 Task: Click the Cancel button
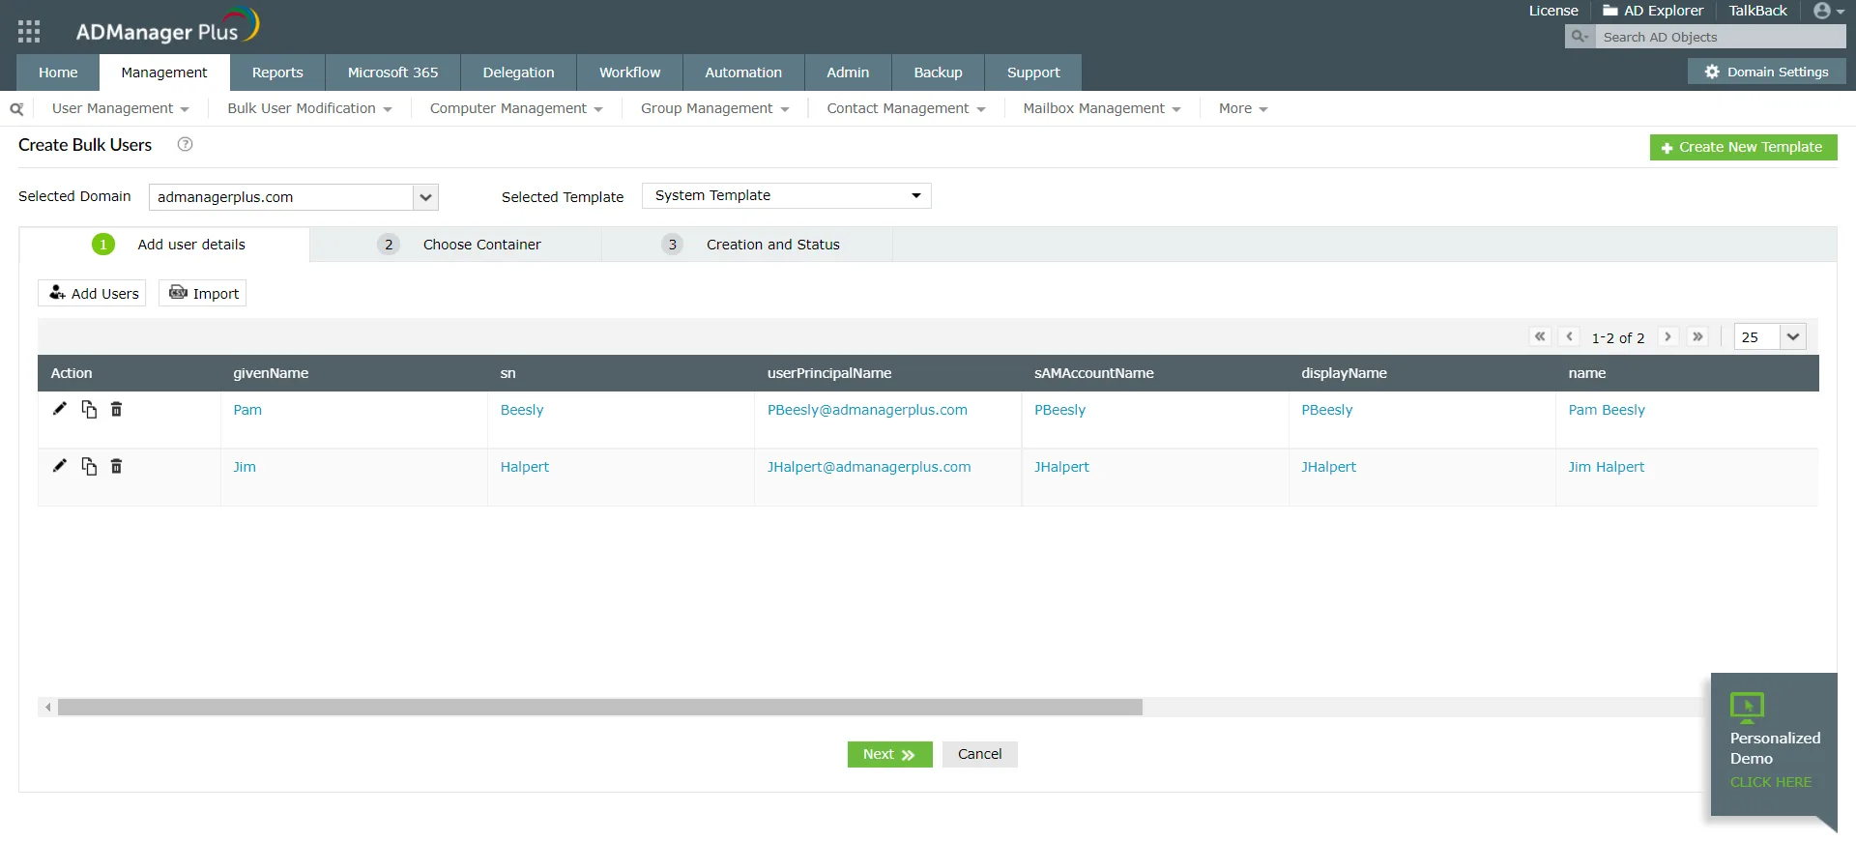979,754
